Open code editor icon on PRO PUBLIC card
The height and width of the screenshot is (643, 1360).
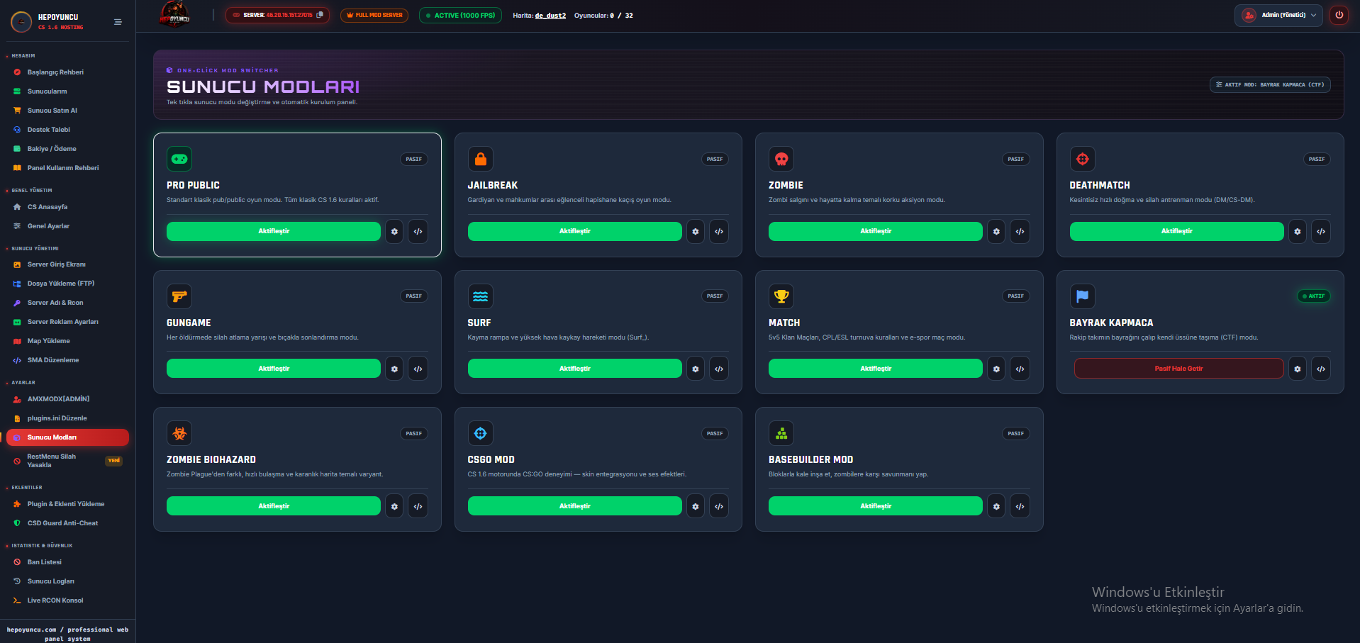[x=418, y=232]
